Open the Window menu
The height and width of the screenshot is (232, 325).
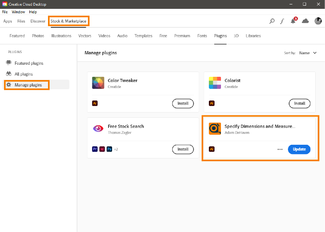click(x=18, y=12)
